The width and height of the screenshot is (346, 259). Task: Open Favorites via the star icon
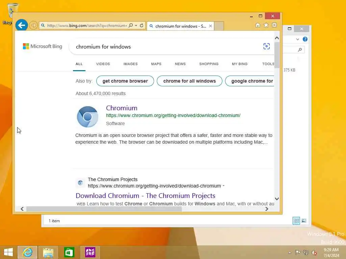(266, 25)
